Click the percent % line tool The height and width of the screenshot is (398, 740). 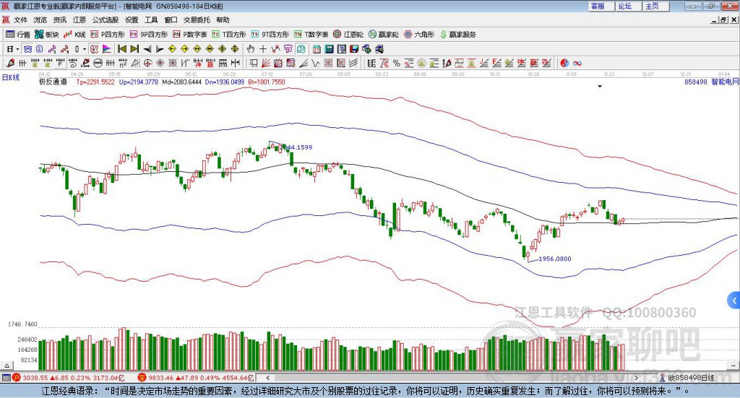click(397, 63)
